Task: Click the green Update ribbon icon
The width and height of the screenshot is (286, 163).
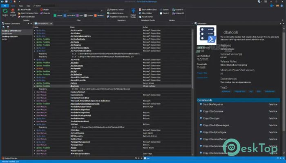Action: coord(5,11)
